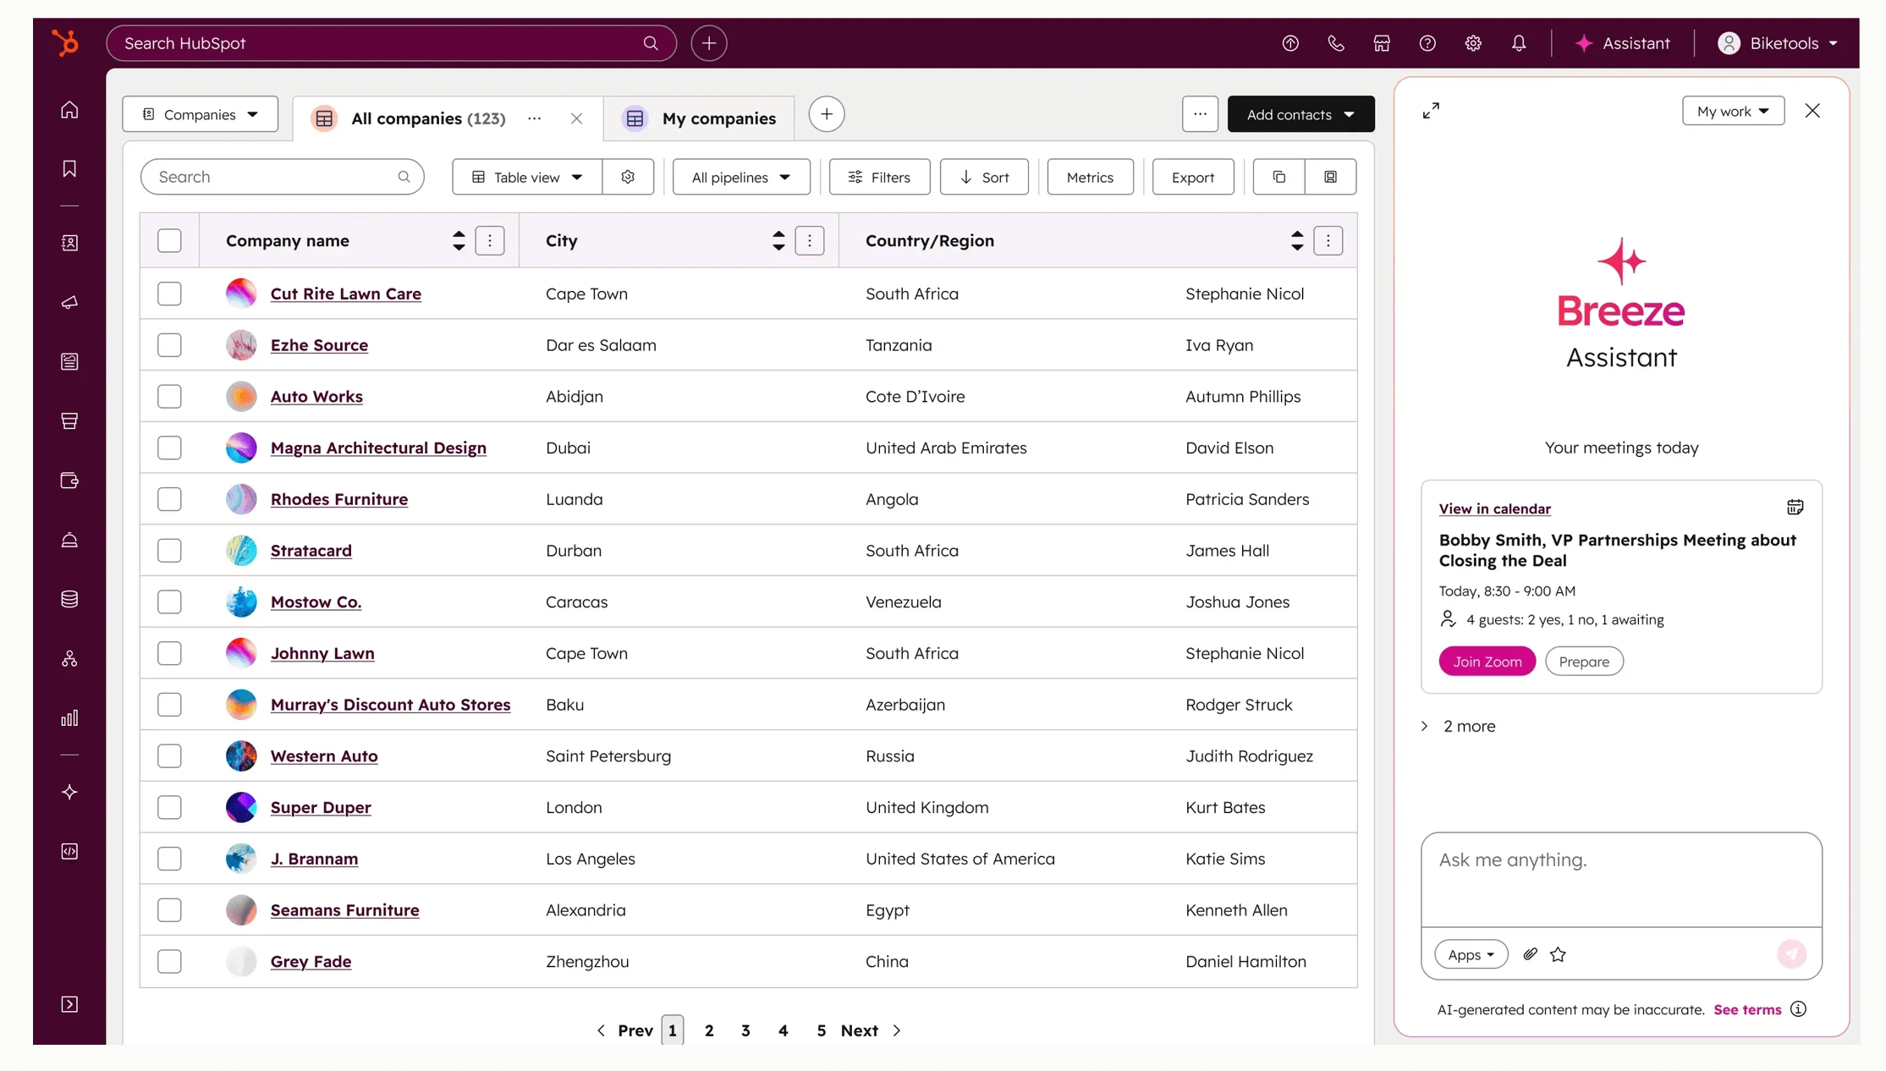Open the Commerce storefront icon in sidebar
Screen dimensions: 1886x1071
click(x=69, y=420)
